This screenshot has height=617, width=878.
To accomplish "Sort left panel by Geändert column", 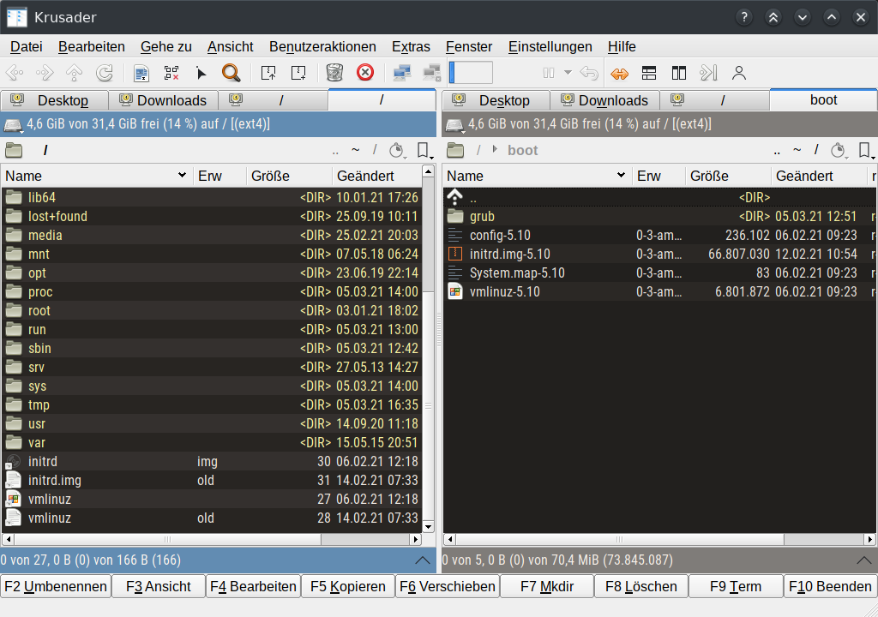I will click(x=376, y=176).
